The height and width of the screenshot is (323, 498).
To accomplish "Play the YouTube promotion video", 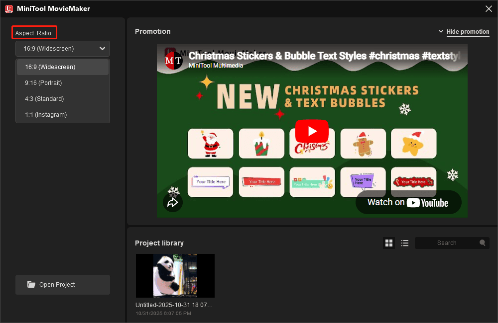I will pyautogui.click(x=312, y=131).
